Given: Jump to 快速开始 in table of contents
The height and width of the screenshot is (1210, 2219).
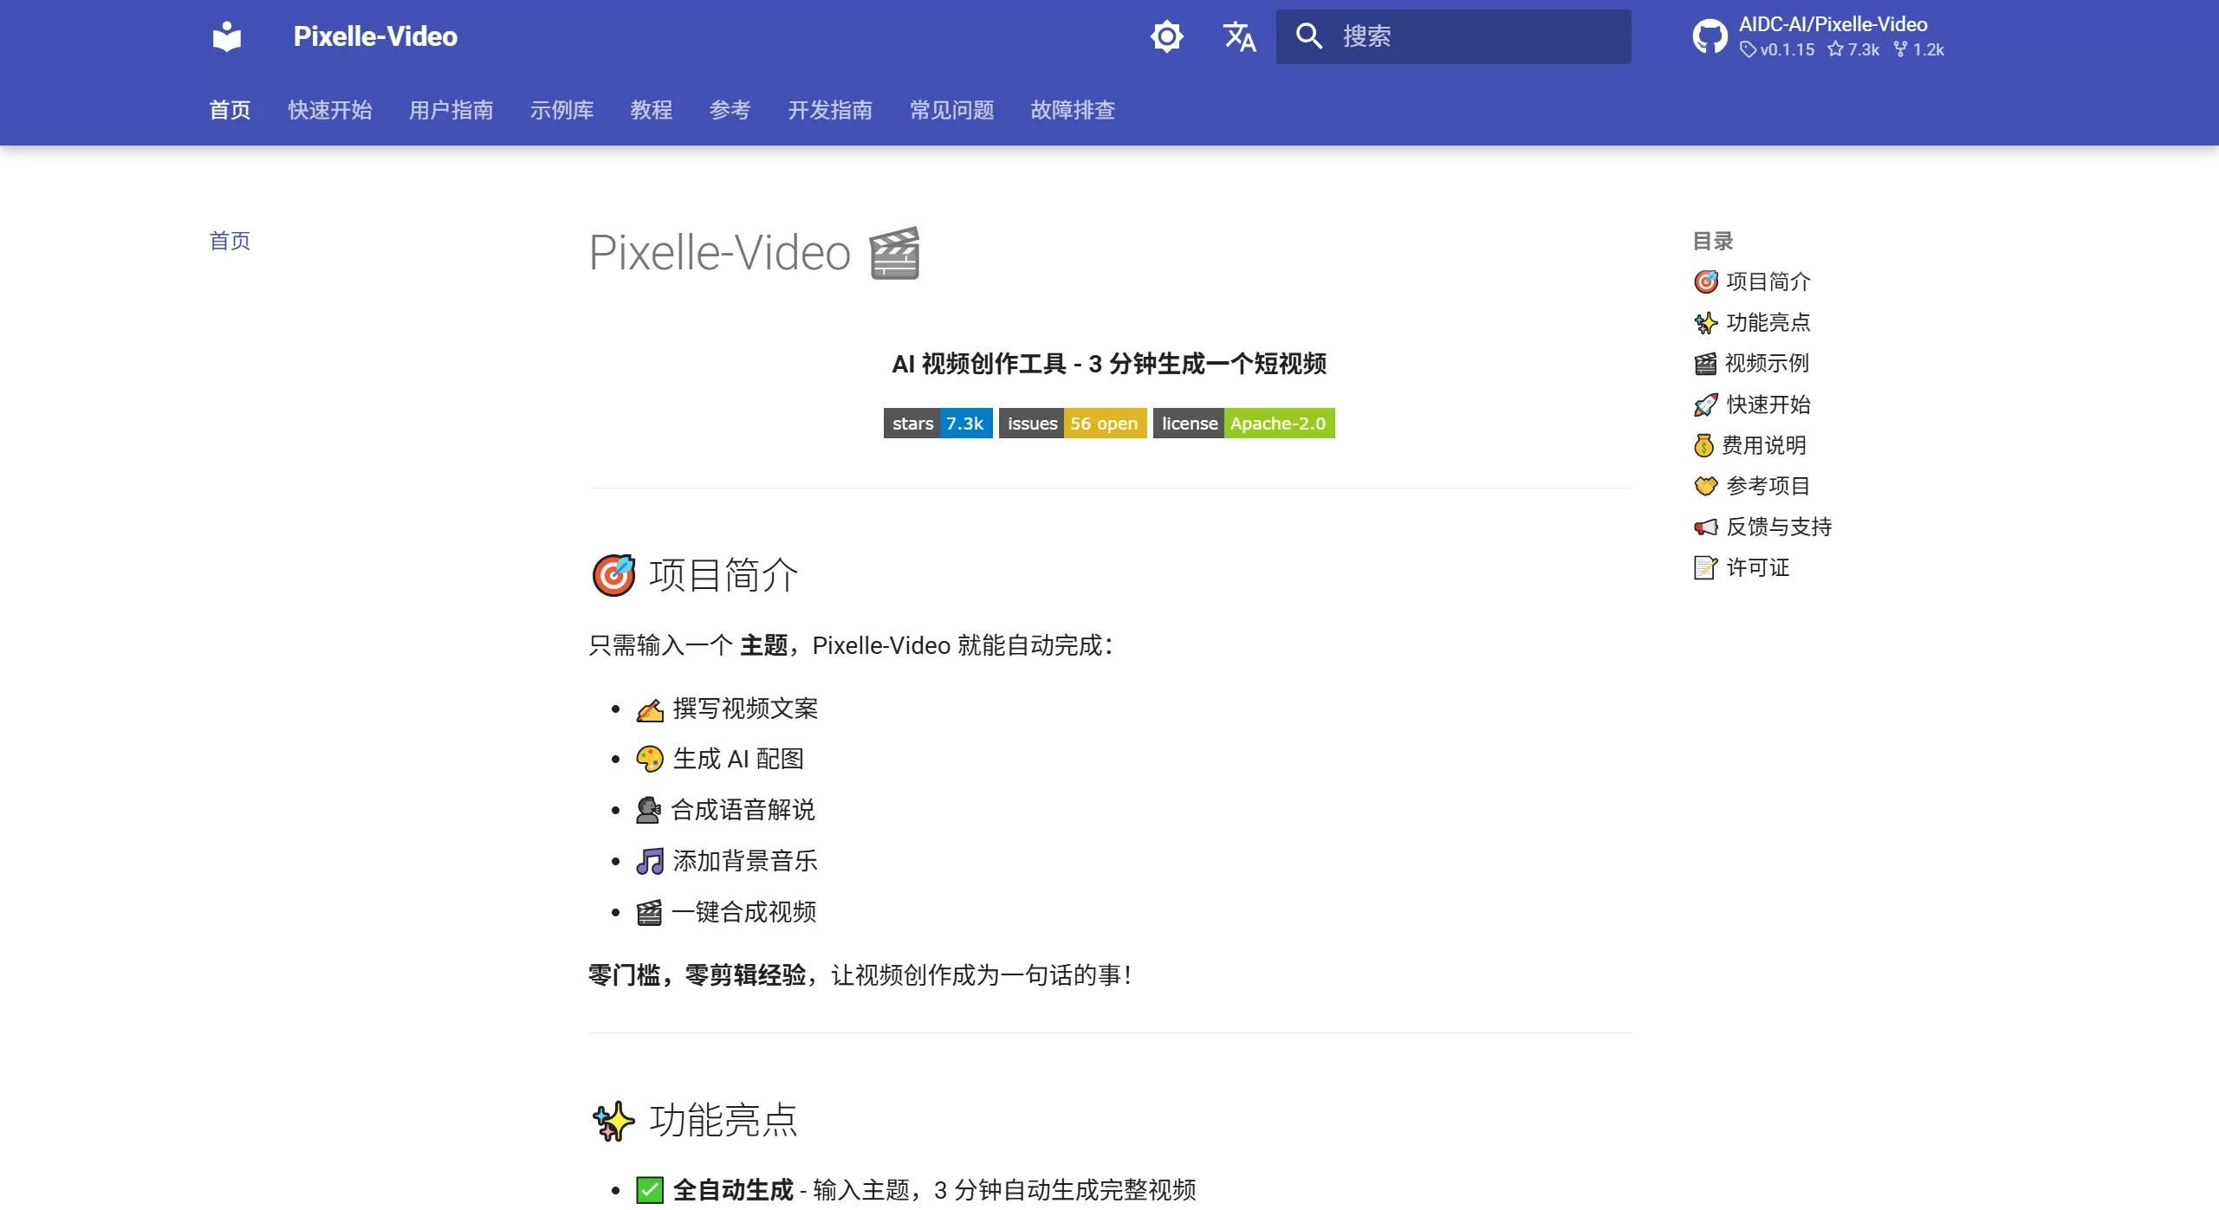Looking at the screenshot, I should [1752, 404].
